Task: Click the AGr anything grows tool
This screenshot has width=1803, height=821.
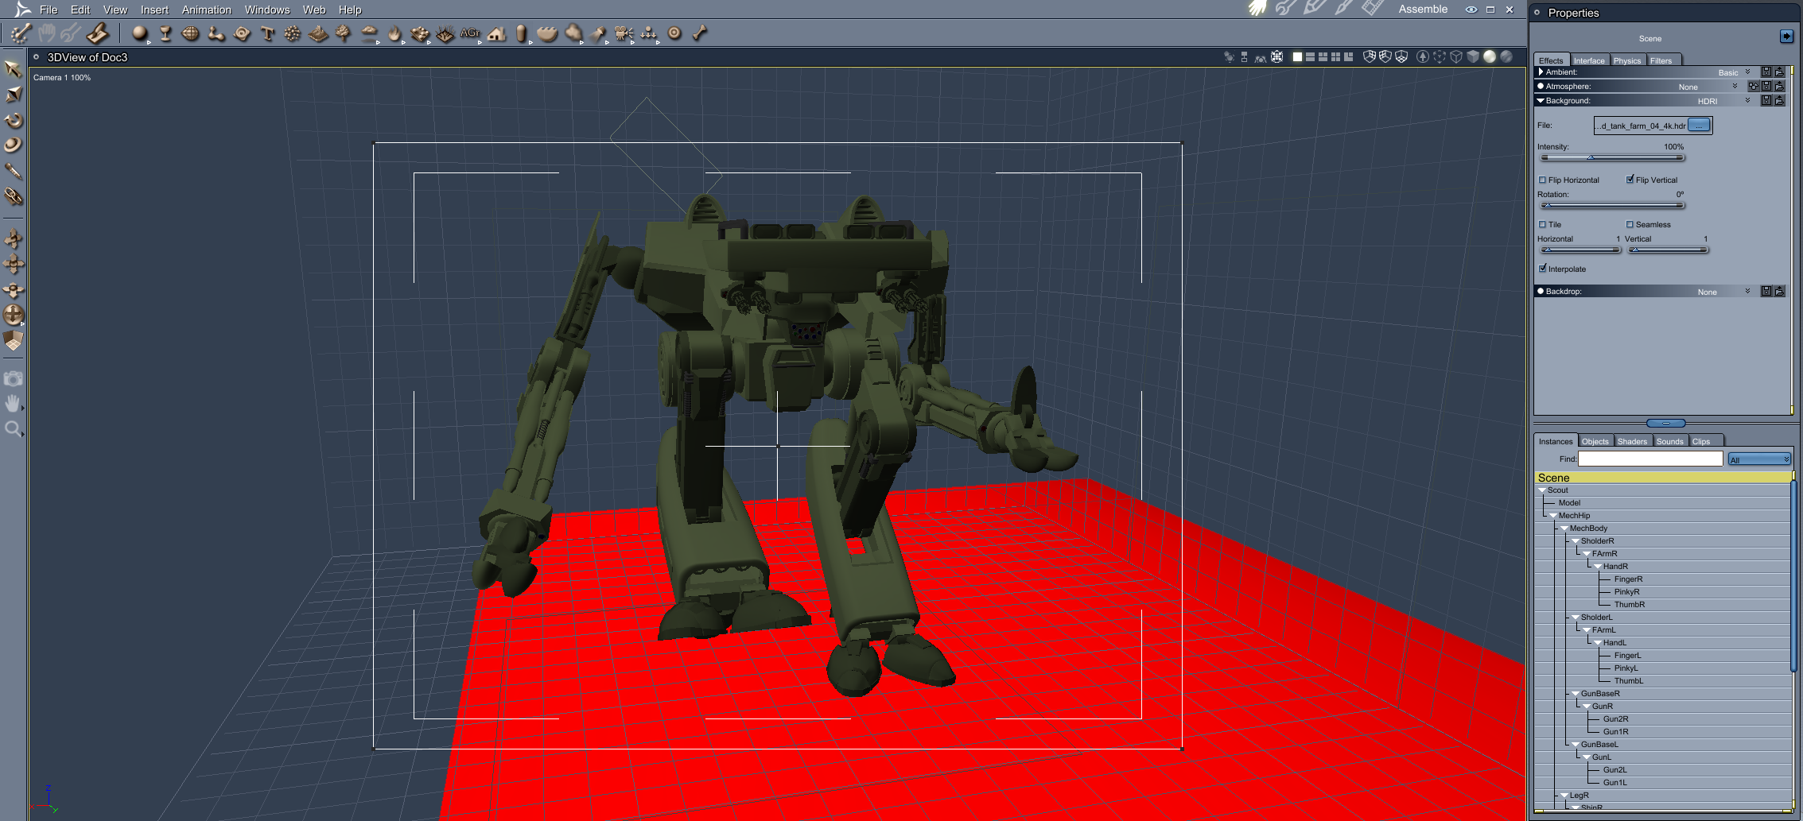Action: tap(470, 33)
